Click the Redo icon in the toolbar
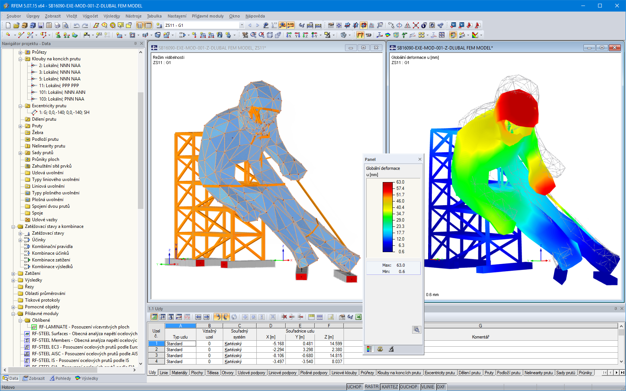 (x=85, y=25)
